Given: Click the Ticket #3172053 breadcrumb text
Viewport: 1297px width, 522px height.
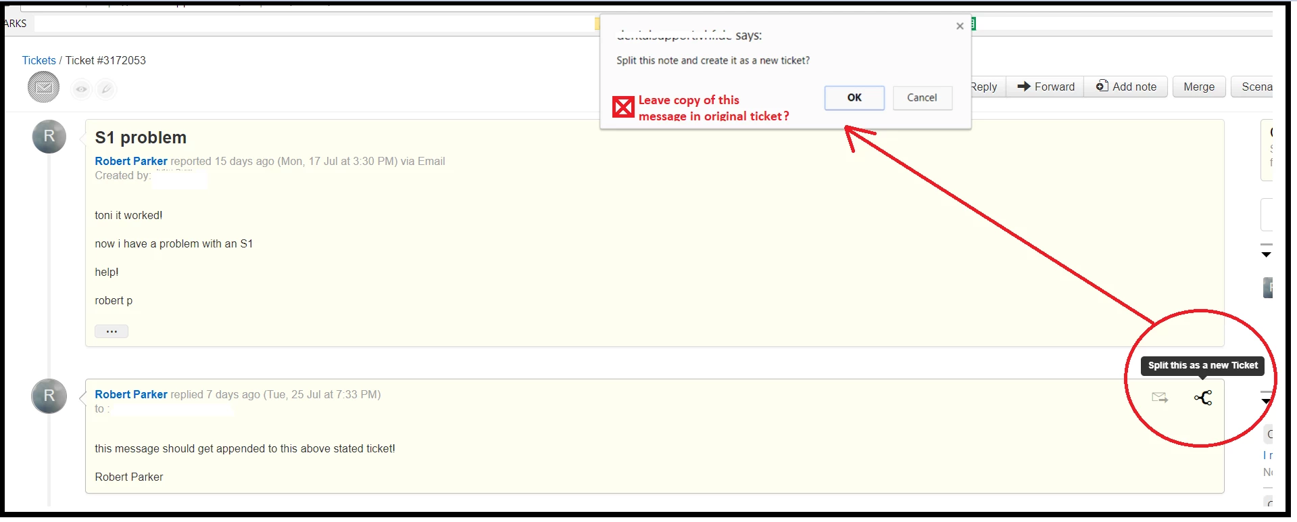Looking at the screenshot, I should click(105, 60).
